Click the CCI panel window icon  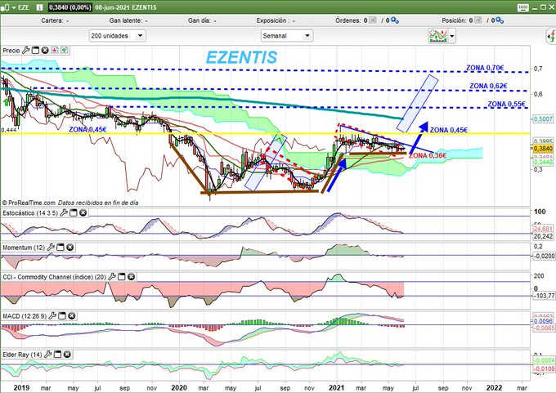click(121, 276)
